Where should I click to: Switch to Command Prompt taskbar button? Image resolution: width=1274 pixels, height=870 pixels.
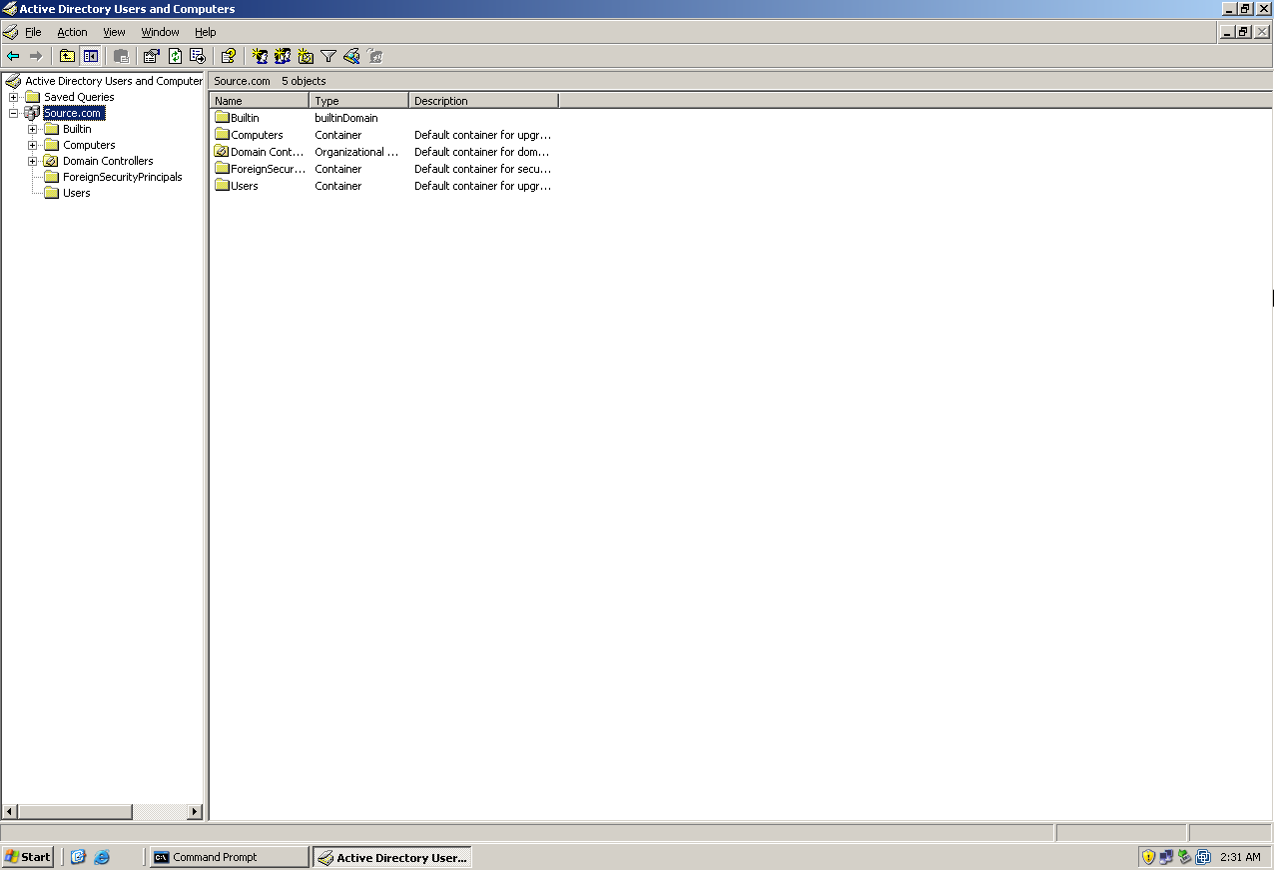(230, 857)
